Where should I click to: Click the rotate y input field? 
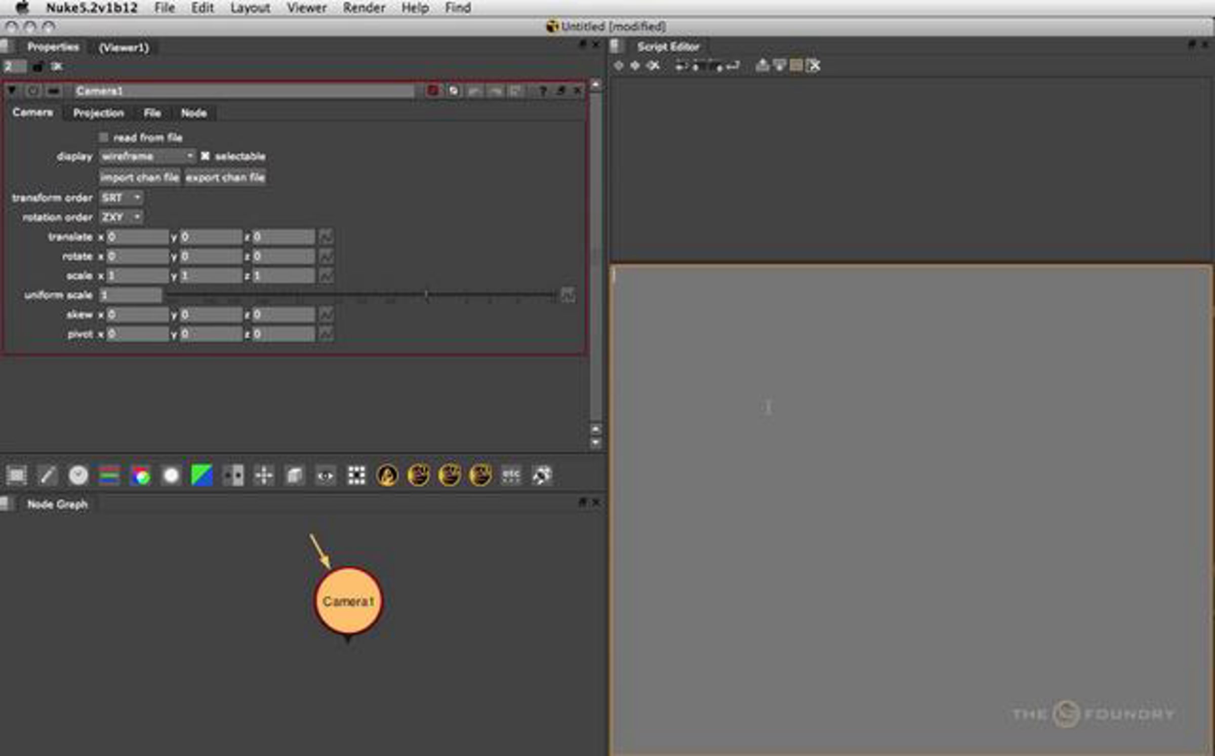click(211, 257)
